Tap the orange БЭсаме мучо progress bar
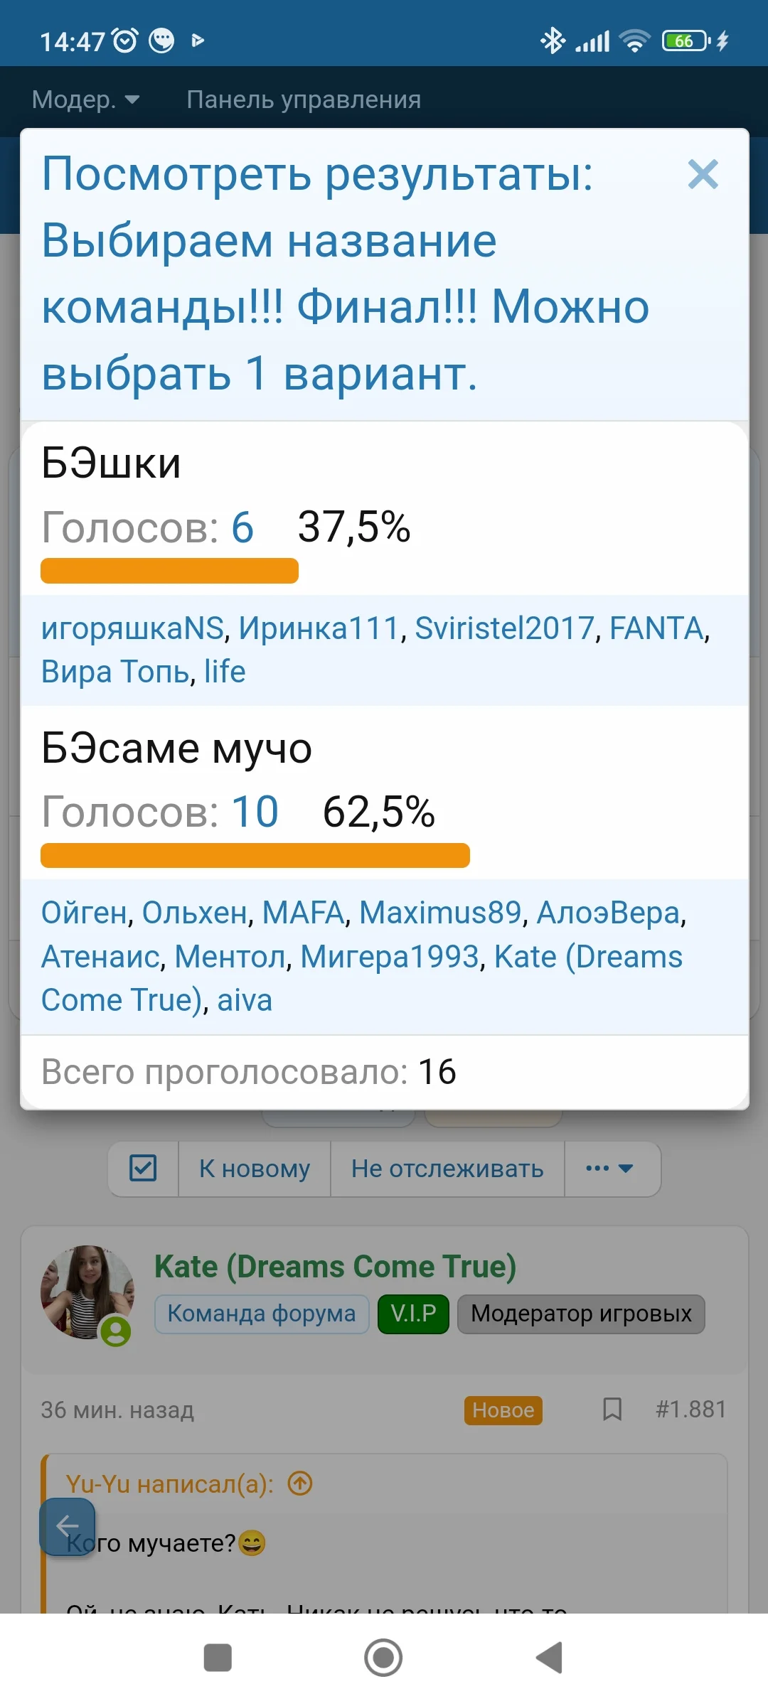This screenshot has width=768, height=1706. point(255,855)
